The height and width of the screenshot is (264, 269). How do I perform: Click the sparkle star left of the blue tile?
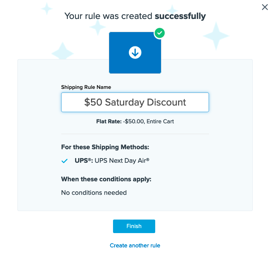click(63, 51)
